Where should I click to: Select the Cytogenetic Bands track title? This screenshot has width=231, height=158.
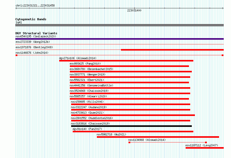click(x=31, y=19)
